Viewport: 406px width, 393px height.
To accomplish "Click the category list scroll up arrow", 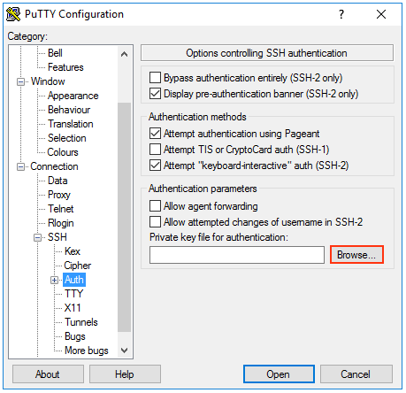I will point(124,54).
